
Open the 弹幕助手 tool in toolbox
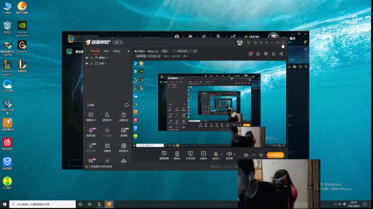[x=90, y=117]
